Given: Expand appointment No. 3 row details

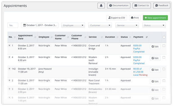Looking at the screenshot, I should [9, 89].
